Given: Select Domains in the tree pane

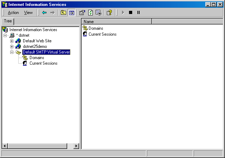Looking at the screenshot, I should (x=37, y=58).
